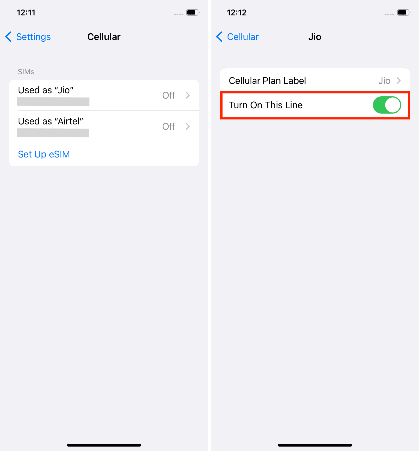Expand the Jio SIM row chevron
Screen dimensions: 419x451
point(188,95)
